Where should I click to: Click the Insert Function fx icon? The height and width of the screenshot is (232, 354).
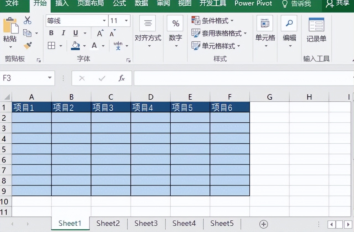point(122,78)
